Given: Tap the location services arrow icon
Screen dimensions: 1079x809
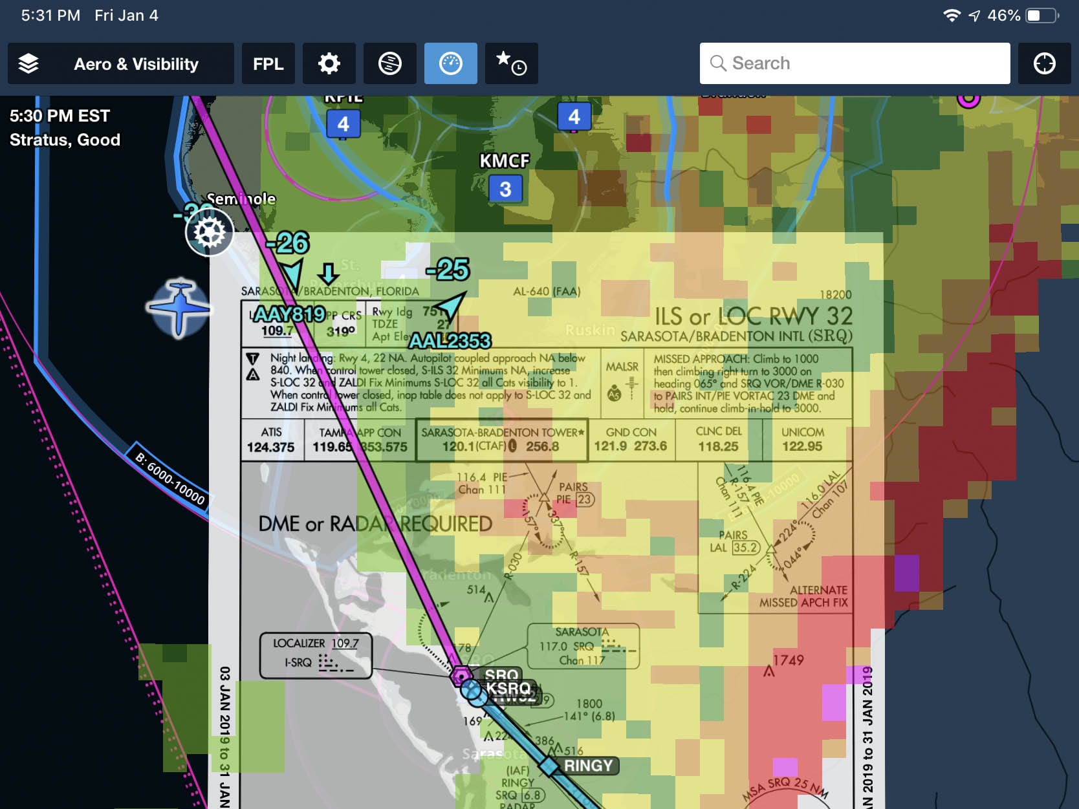Looking at the screenshot, I should [x=974, y=16].
